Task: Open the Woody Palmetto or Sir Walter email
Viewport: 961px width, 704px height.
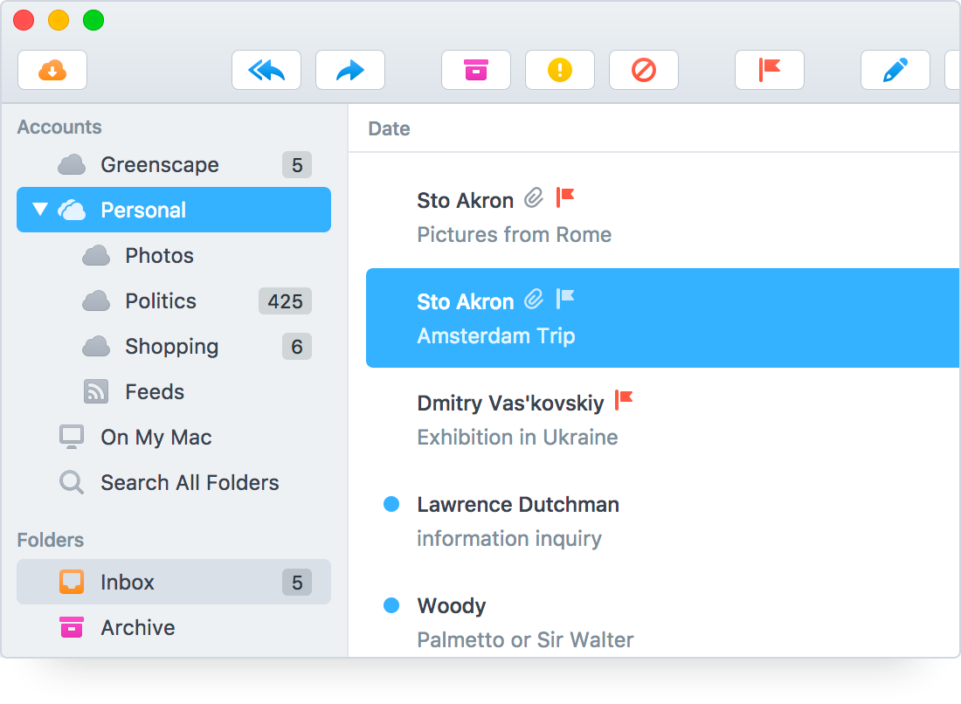Action: coord(524,622)
